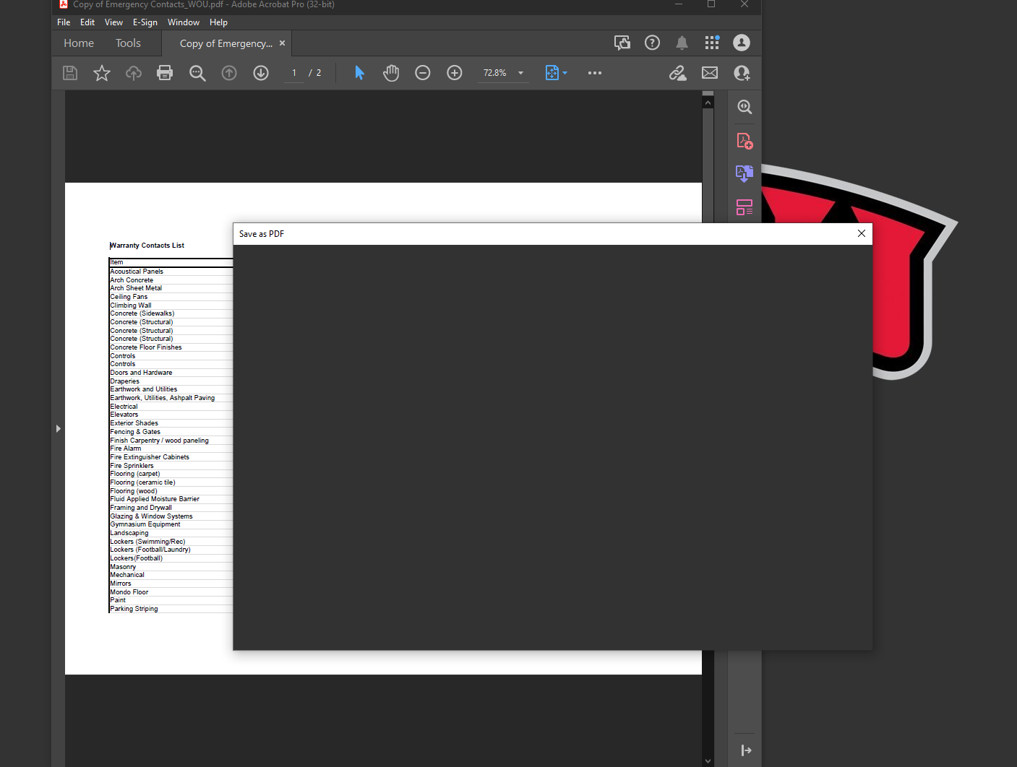Screen dimensions: 1017x767
Task: Open the Window menu
Action: 184,22
